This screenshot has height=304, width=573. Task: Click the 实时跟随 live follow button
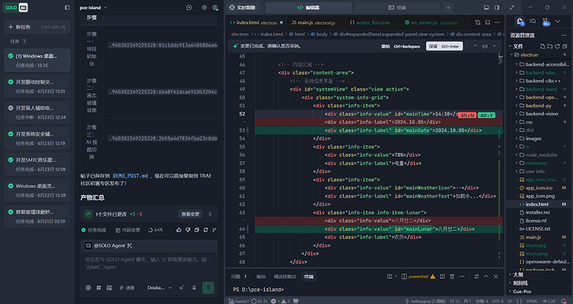pyautogui.click(x=242, y=7)
